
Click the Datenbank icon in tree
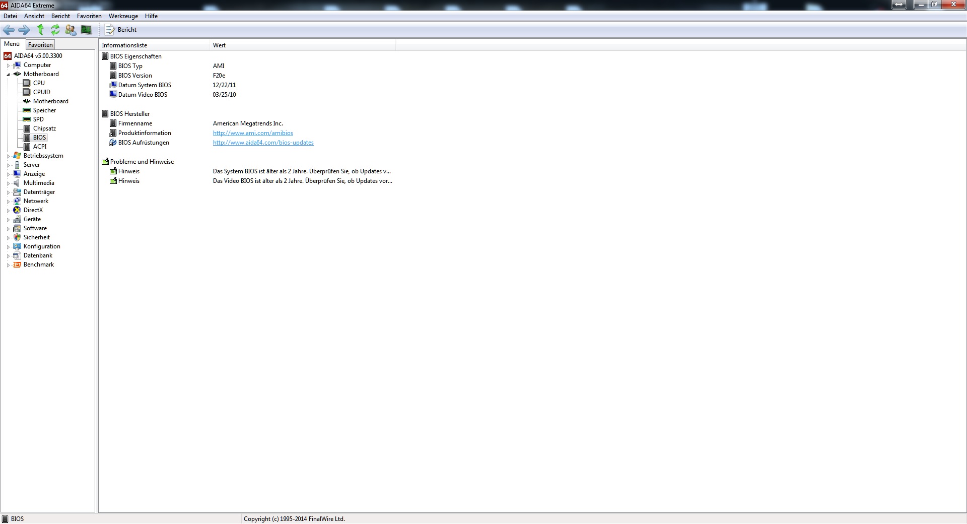tap(17, 255)
